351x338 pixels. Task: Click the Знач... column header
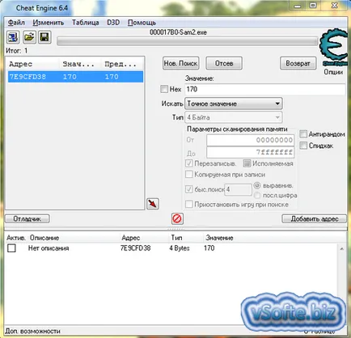(78, 64)
